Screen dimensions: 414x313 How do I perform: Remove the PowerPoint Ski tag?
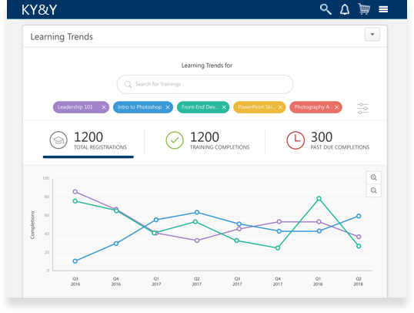point(280,107)
